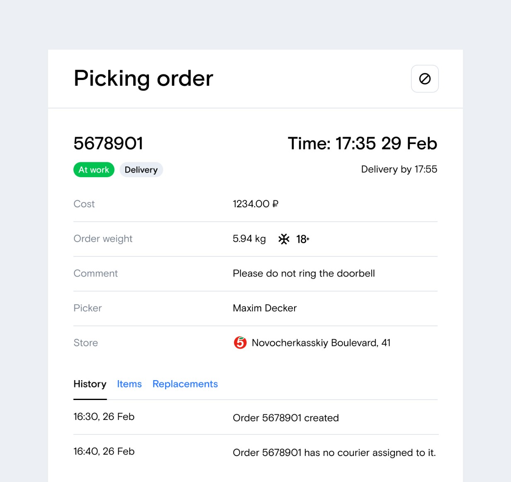Click the Pyaterochka store logo
Image resolution: width=511 pixels, height=482 pixels.
click(x=240, y=343)
